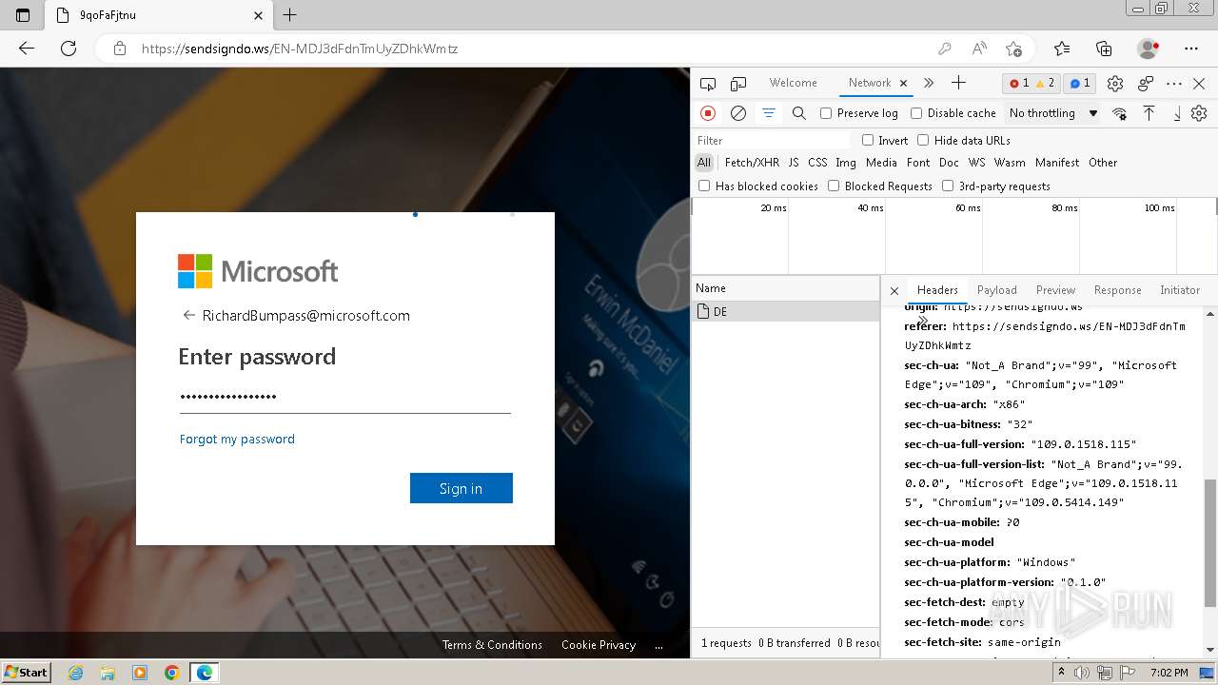Go back using browser back arrow
Viewport: 1218px width, 685px height.
click(27, 49)
